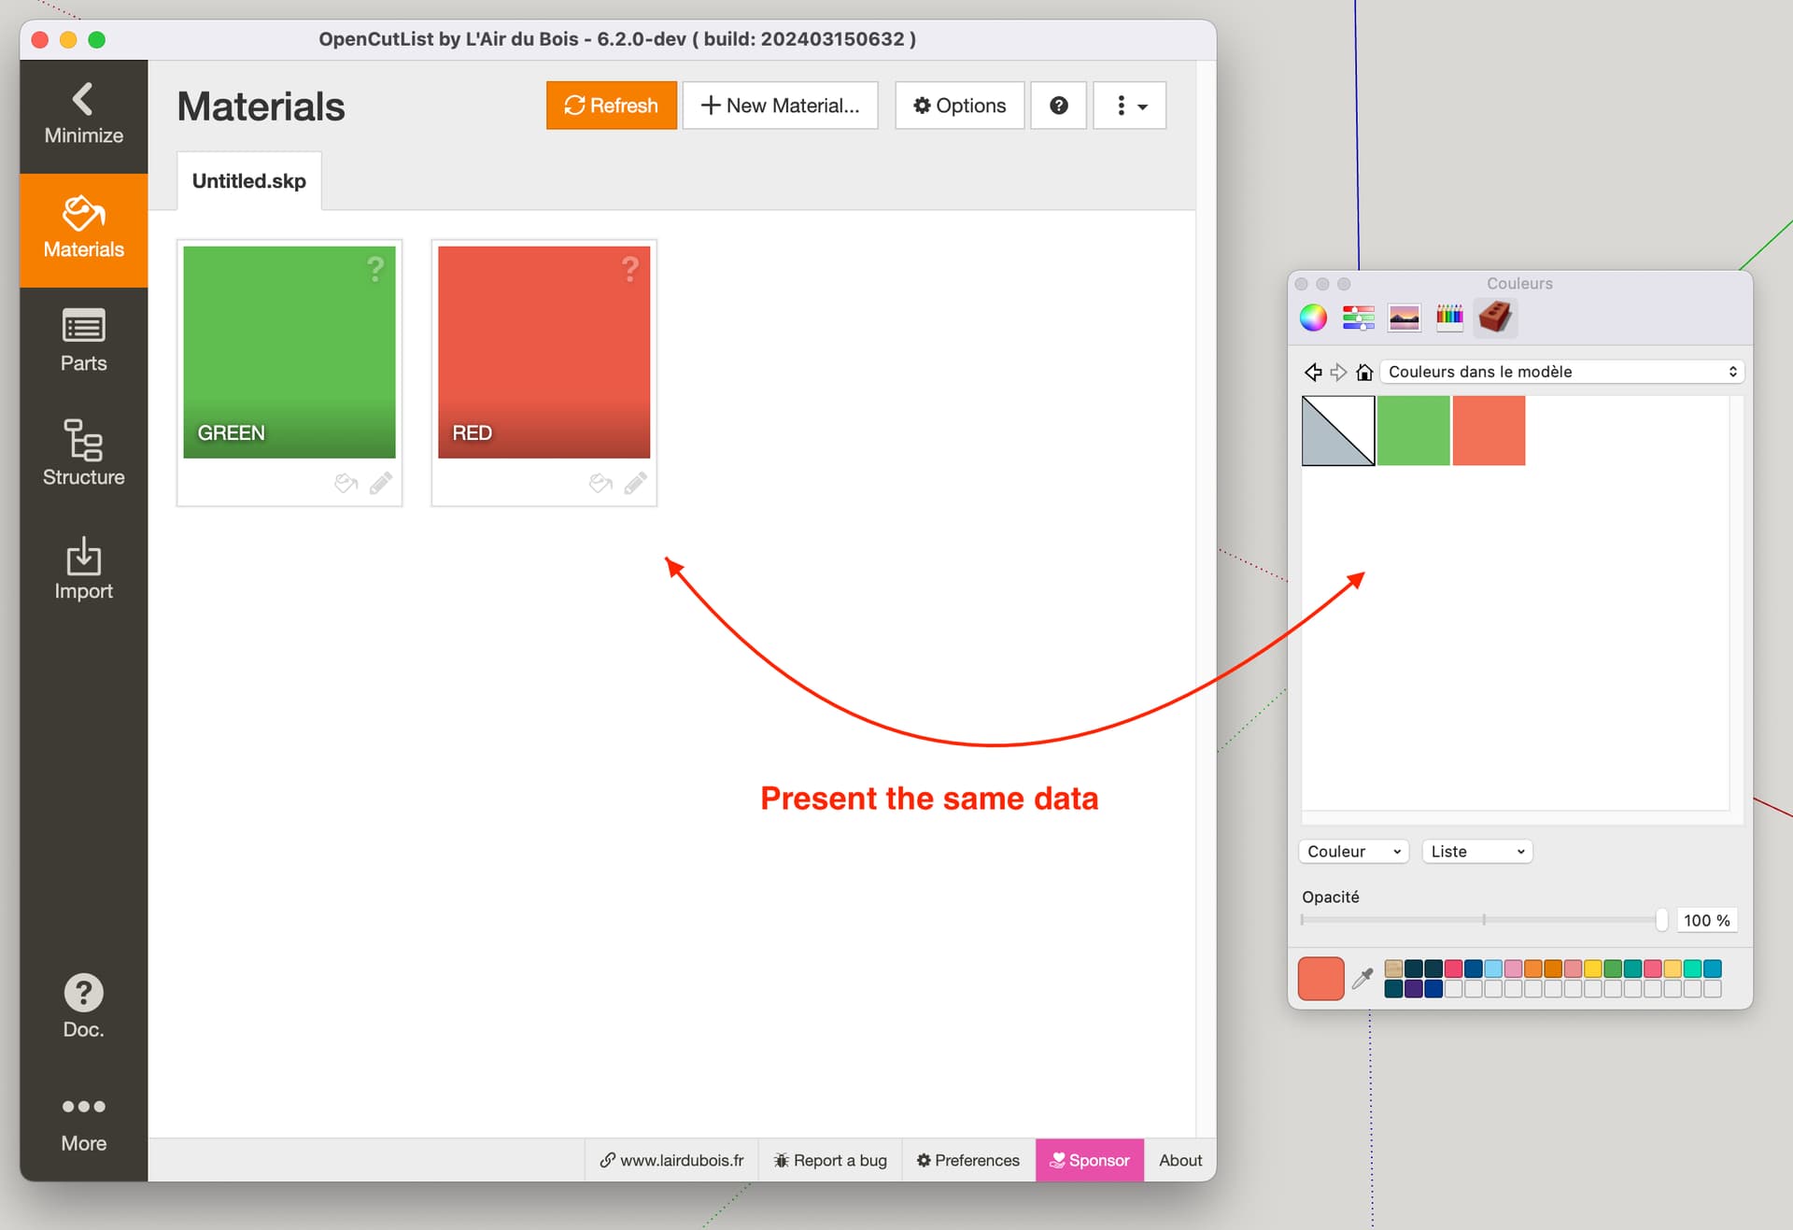Viewport: 1793px width, 1230px height.
Task: Switch to the Untitled.skp tab
Action: click(x=247, y=180)
